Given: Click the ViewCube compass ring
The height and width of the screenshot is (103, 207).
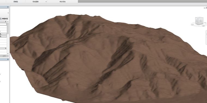Looking at the screenshot, I should [199, 25].
